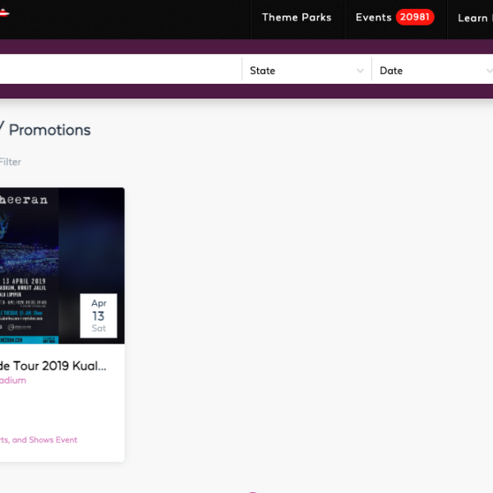Screen dimensions: 493x493
Task: Click the red 20981 events count badge
Action: click(x=415, y=17)
